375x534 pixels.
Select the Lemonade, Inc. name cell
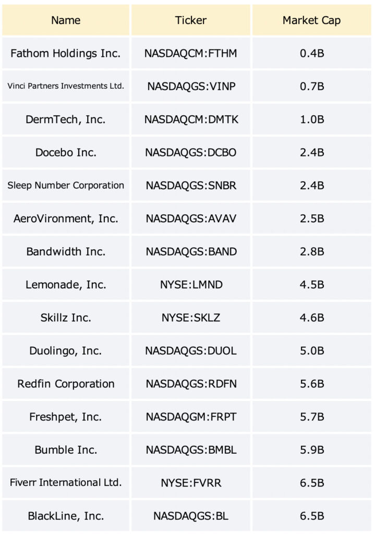pos(66,284)
